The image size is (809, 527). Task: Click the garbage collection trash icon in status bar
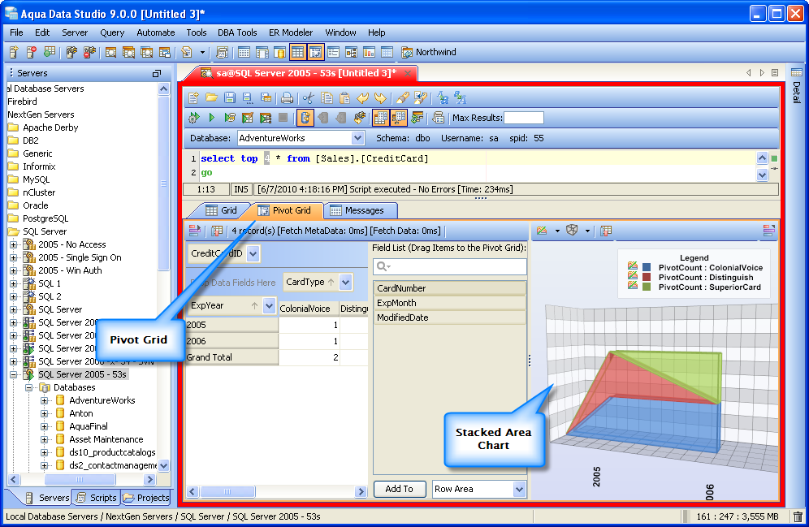coord(798,516)
